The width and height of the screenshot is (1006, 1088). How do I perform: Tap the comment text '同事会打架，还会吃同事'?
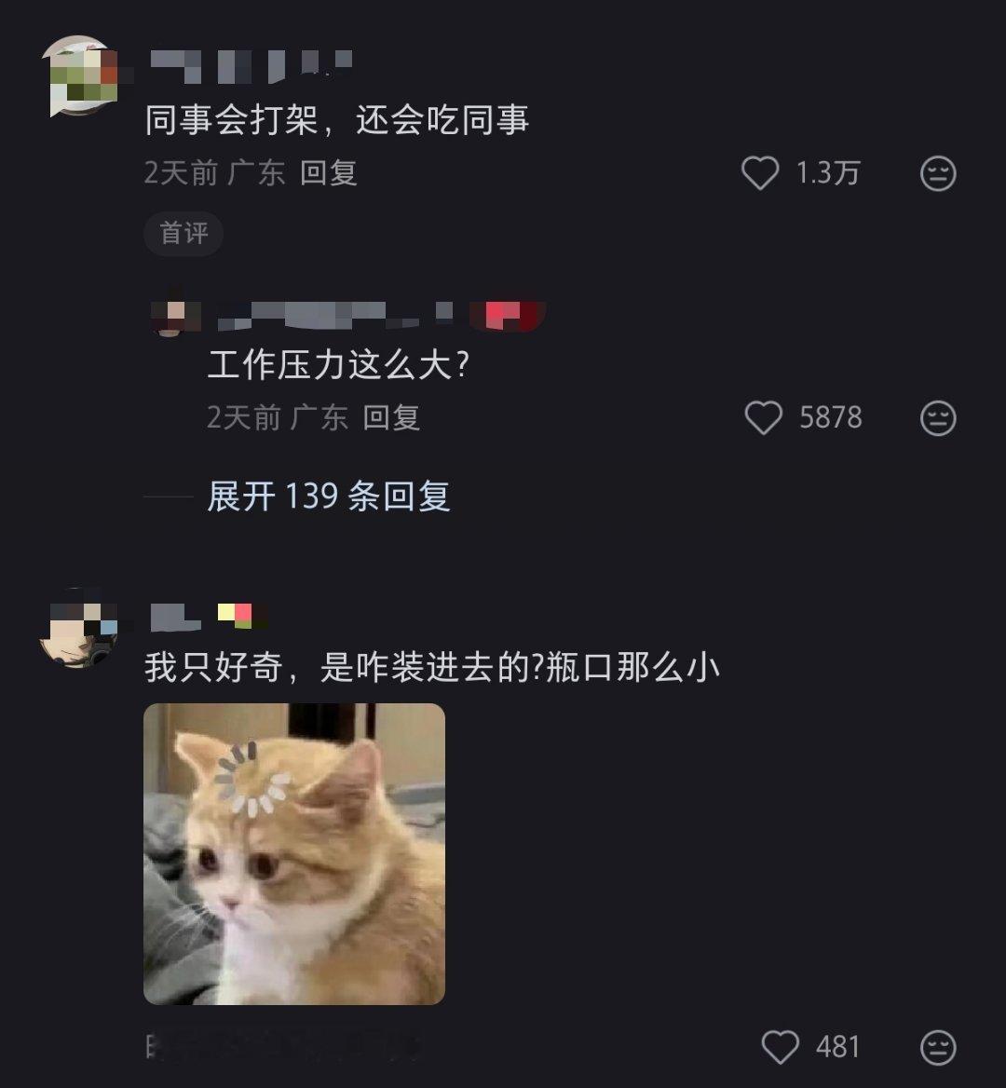pos(337,119)
